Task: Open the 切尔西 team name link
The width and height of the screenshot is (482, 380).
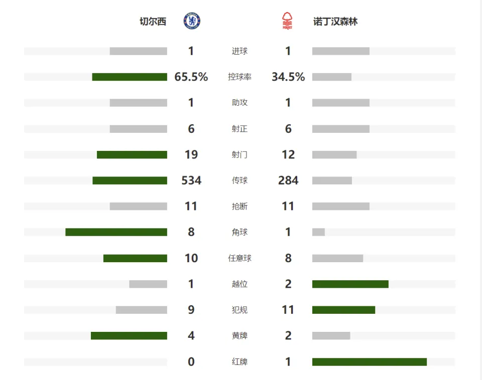Action: [x=153, y=22]
